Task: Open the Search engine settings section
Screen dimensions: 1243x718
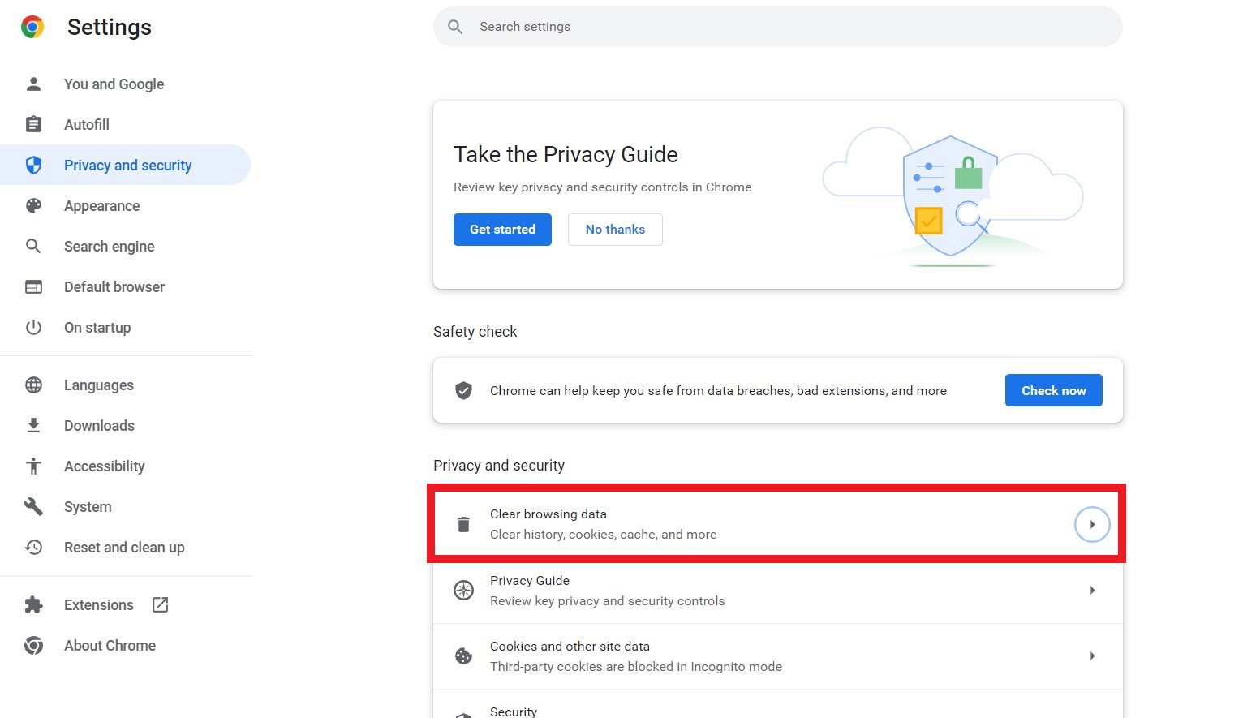Action: pos(109,246)
